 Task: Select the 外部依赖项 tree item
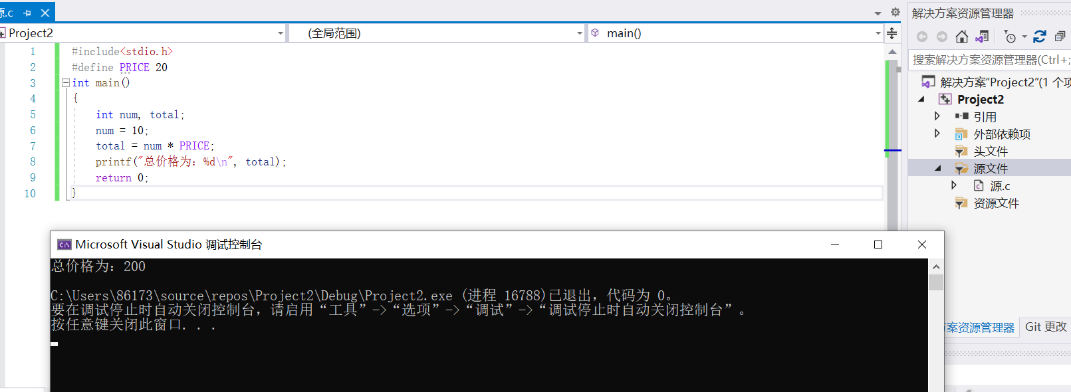tap(1002, 134)
